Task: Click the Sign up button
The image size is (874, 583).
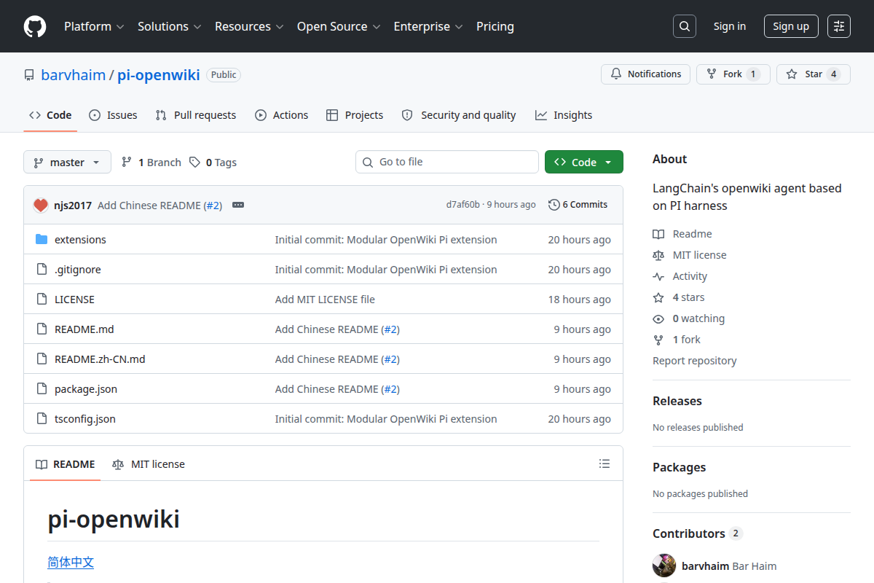Action: click(x=791, y=26)
